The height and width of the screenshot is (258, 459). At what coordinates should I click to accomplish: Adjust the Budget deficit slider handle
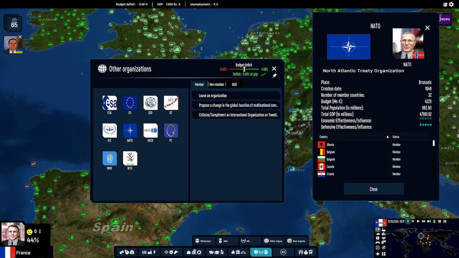click(244, 69)
